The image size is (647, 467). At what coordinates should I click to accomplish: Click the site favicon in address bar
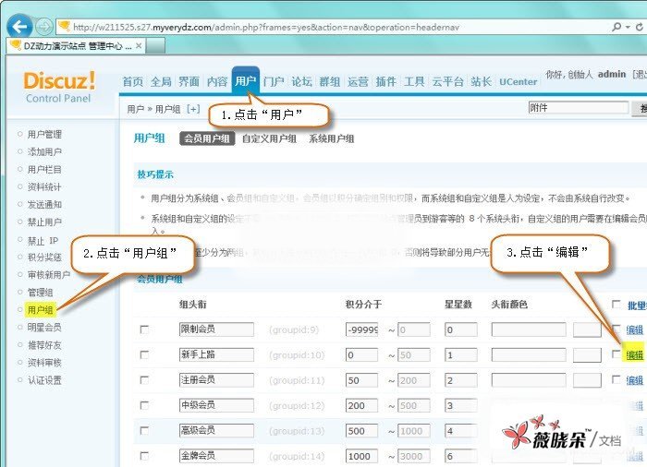point(64,26)
